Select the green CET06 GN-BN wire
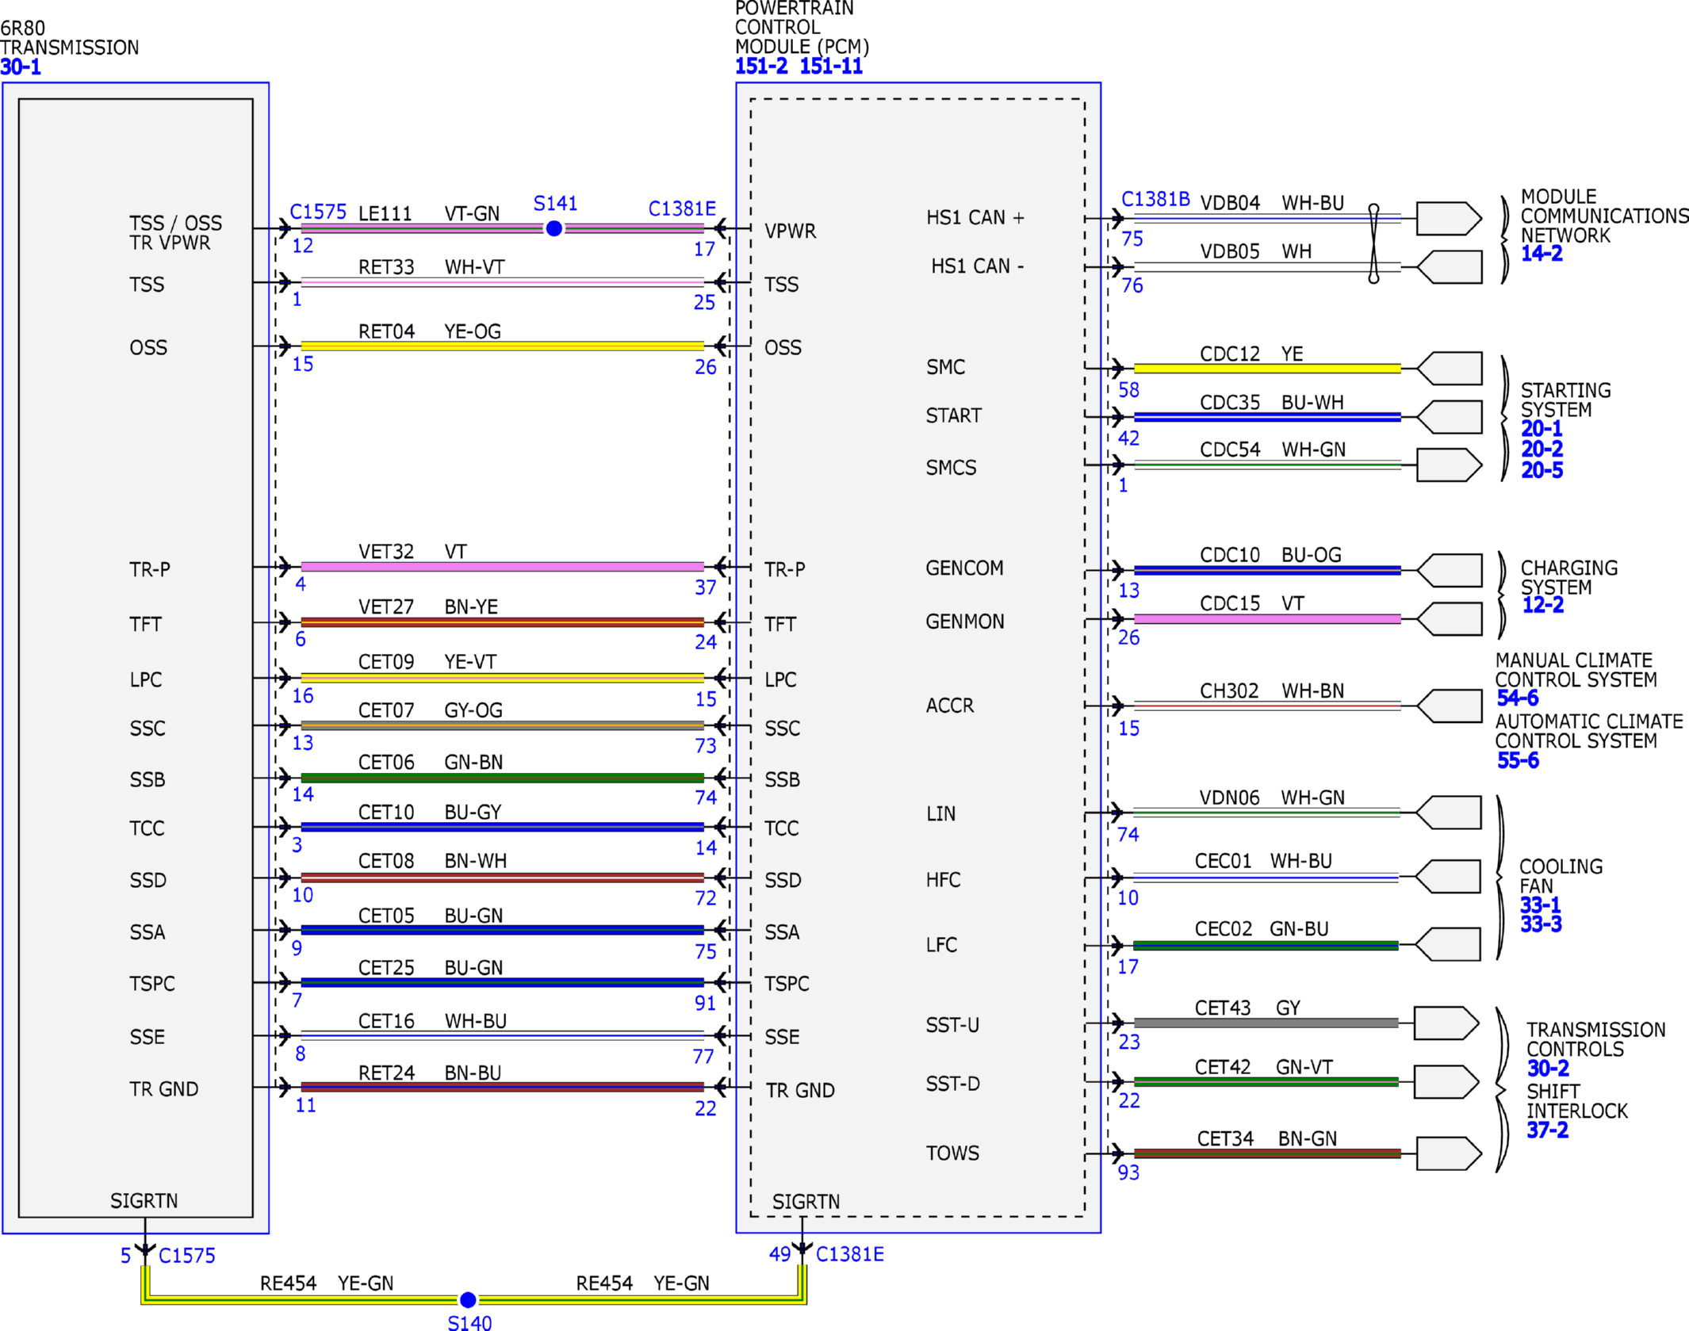This screenshot has height=1331, width=1689. pos(502,778)
